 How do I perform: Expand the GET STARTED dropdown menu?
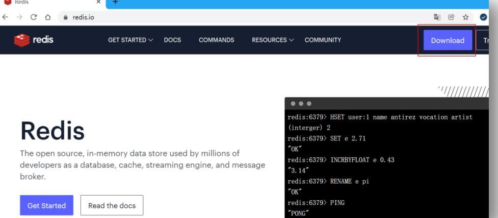click(130, 40)
